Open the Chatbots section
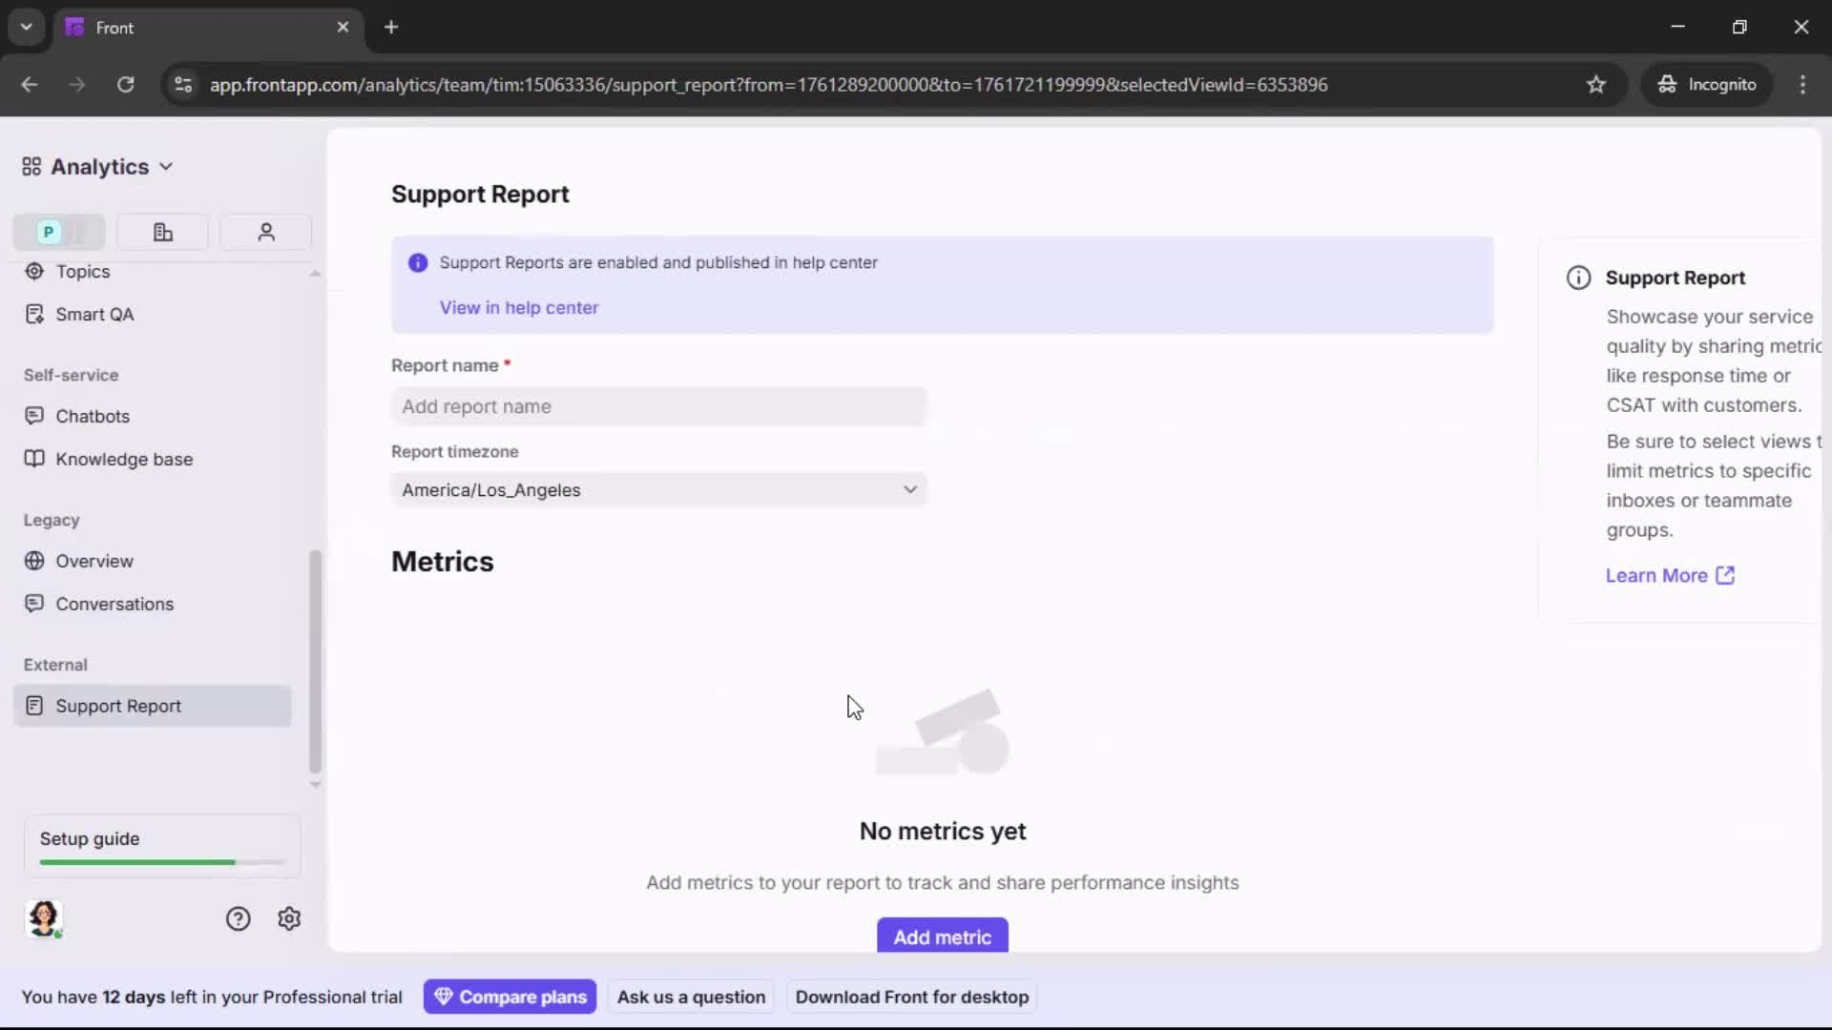Viewport: 1832px width, 1030px height. coord(93,416)
